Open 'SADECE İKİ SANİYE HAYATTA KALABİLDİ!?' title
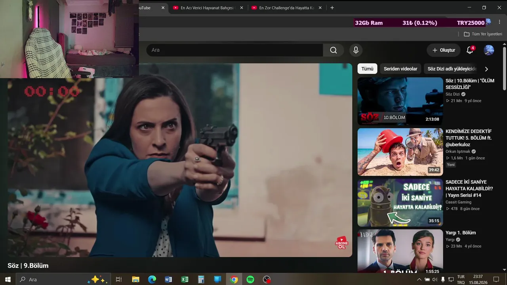The width and height of the screenshot is (507, 285). 469,189
